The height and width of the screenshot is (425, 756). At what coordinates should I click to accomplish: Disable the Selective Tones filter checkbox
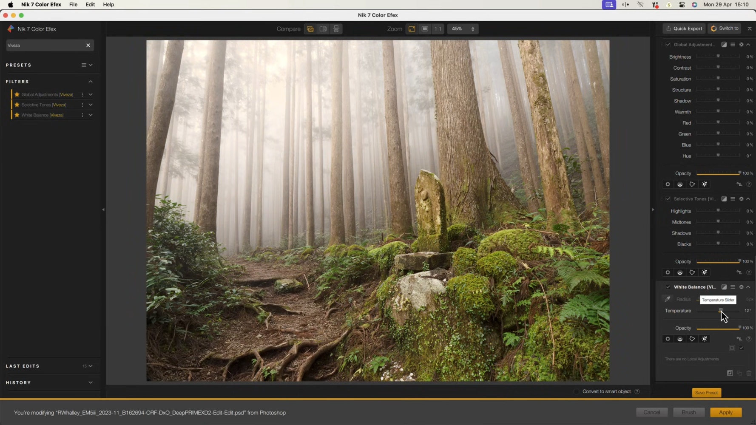tap(668, 199)
